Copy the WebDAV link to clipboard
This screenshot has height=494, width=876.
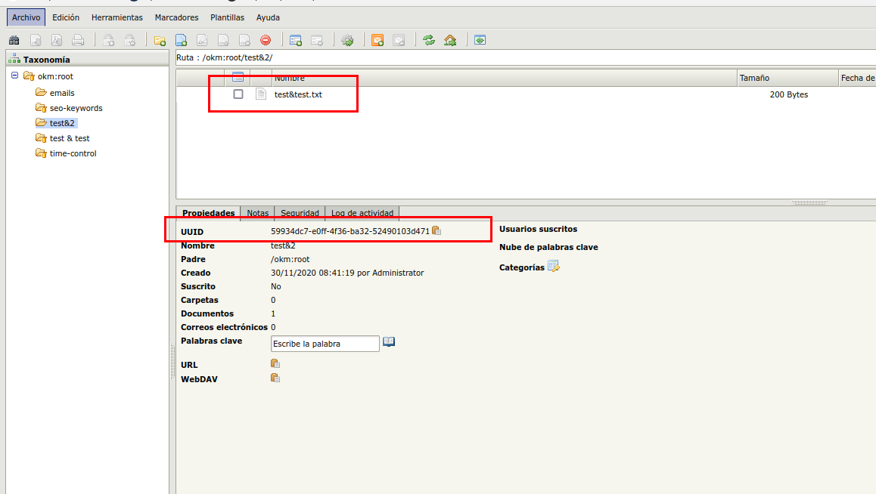pos(275,378)
